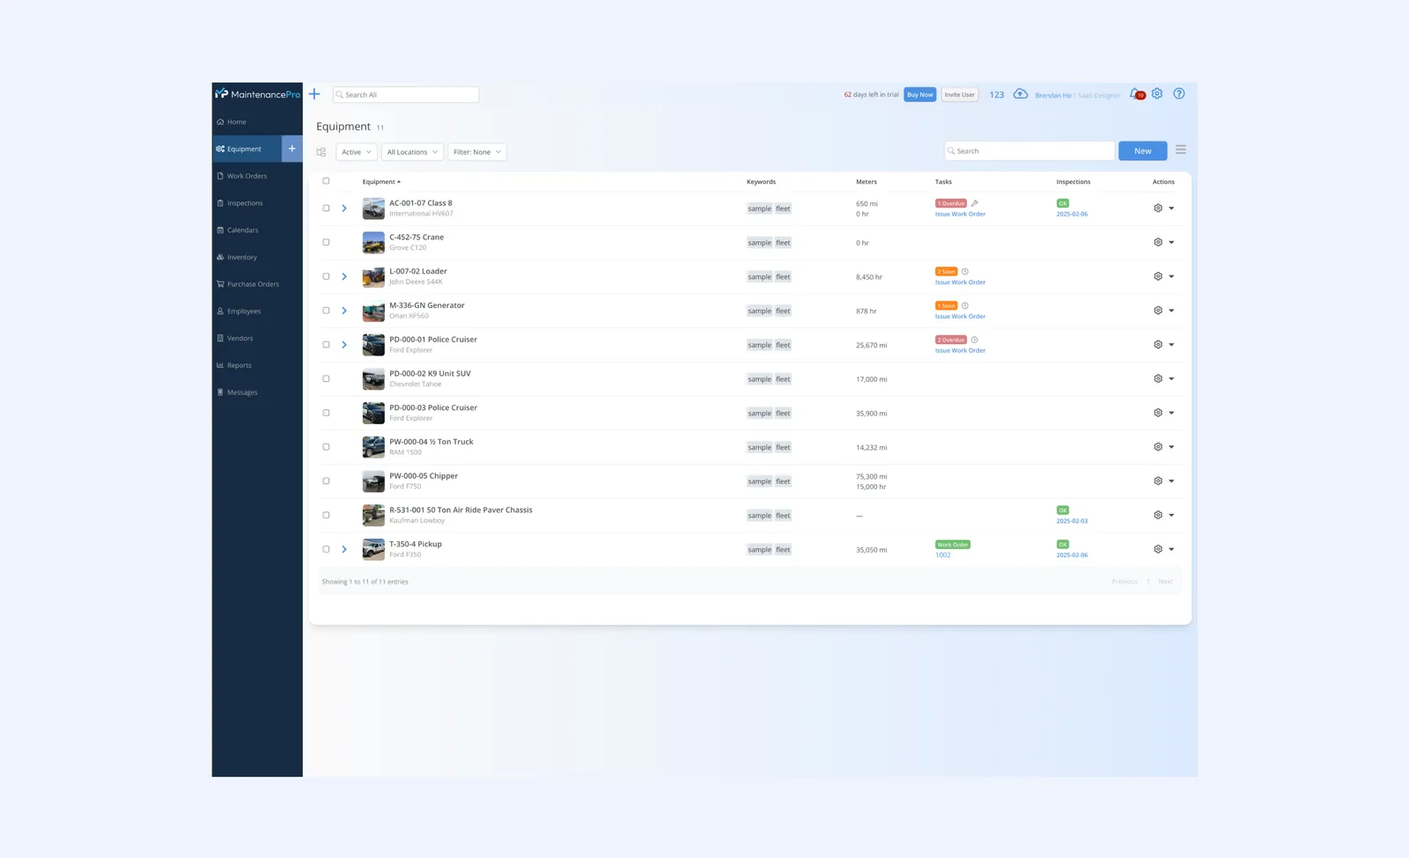Click the clock icon beside 2 Overdue on PD-000-01

(974, 340)
